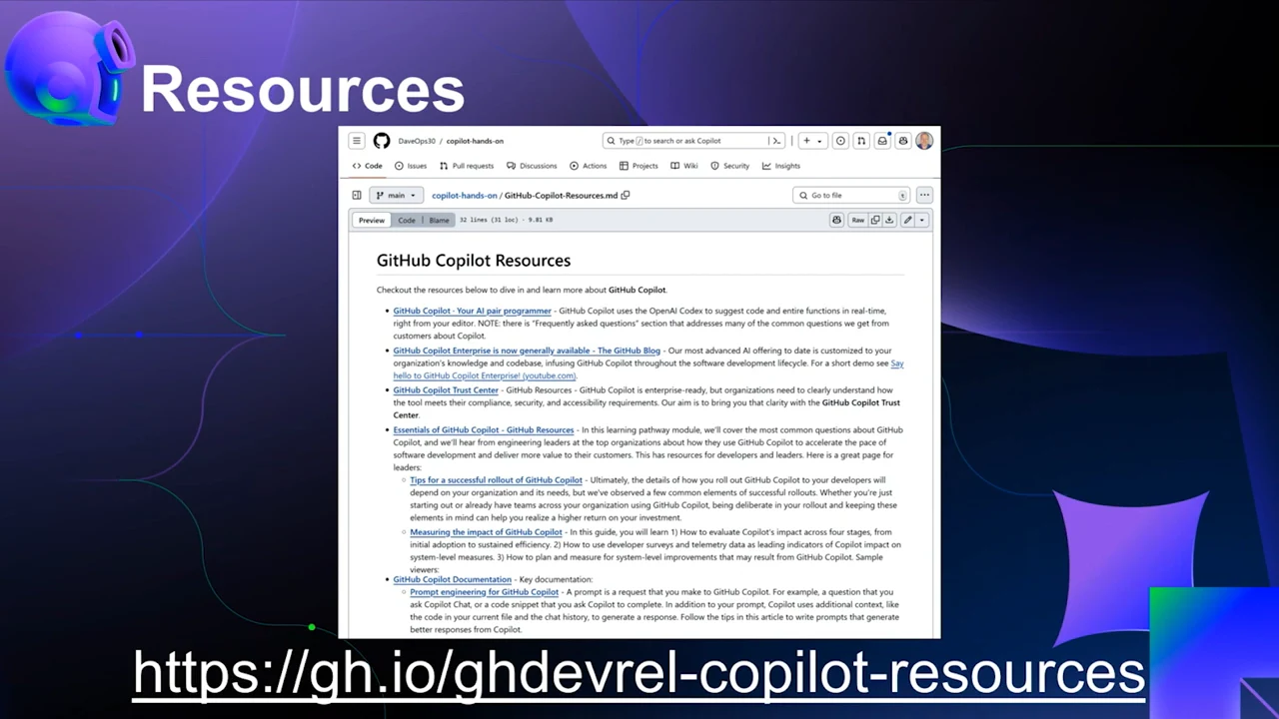Open Prompt engineering for GitHub Copilot link

coord(484,592)
